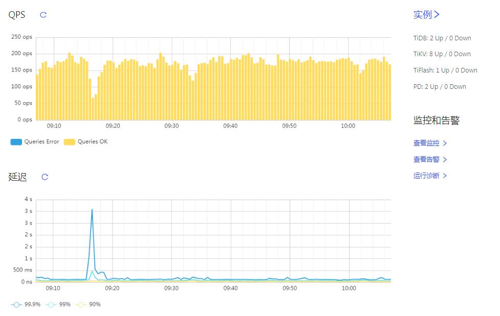
Task: Open the 实例 instances page
Action: (423, 14)
